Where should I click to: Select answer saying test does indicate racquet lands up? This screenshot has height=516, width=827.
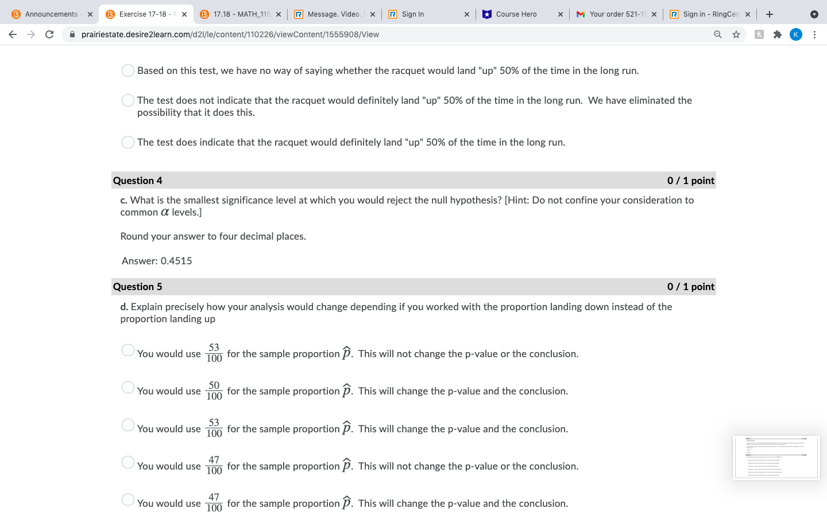tap(127, 142)
